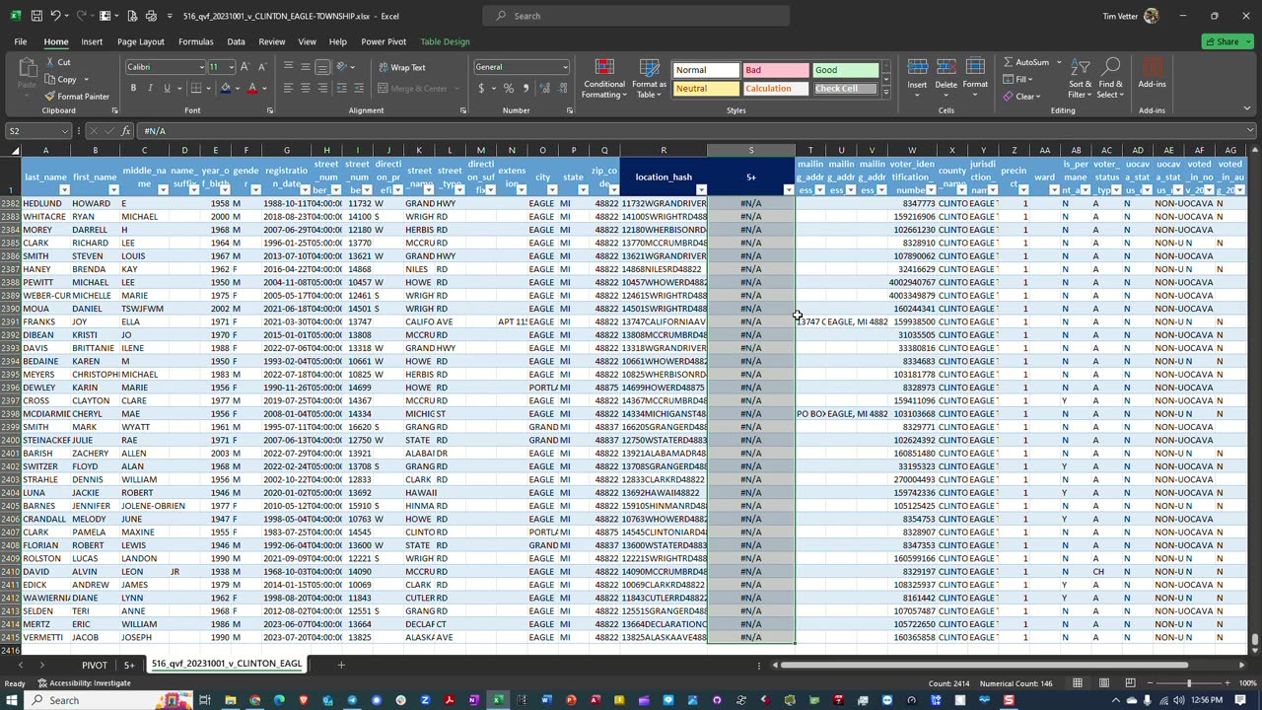
Task: Switch to the Formulas ribbon tab
Action: point(195,41)
